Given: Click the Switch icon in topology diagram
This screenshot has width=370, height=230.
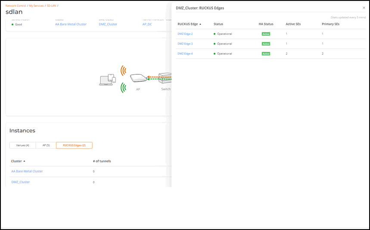Looking at the screenshot, I should pyautogui.click(x=165, y=80).
